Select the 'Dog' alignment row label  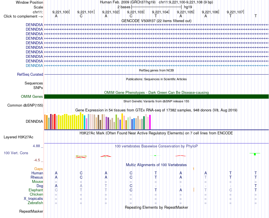click(40, 186)
